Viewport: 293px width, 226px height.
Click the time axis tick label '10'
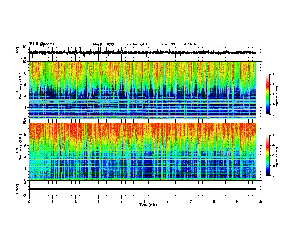[x=260, y=202]
